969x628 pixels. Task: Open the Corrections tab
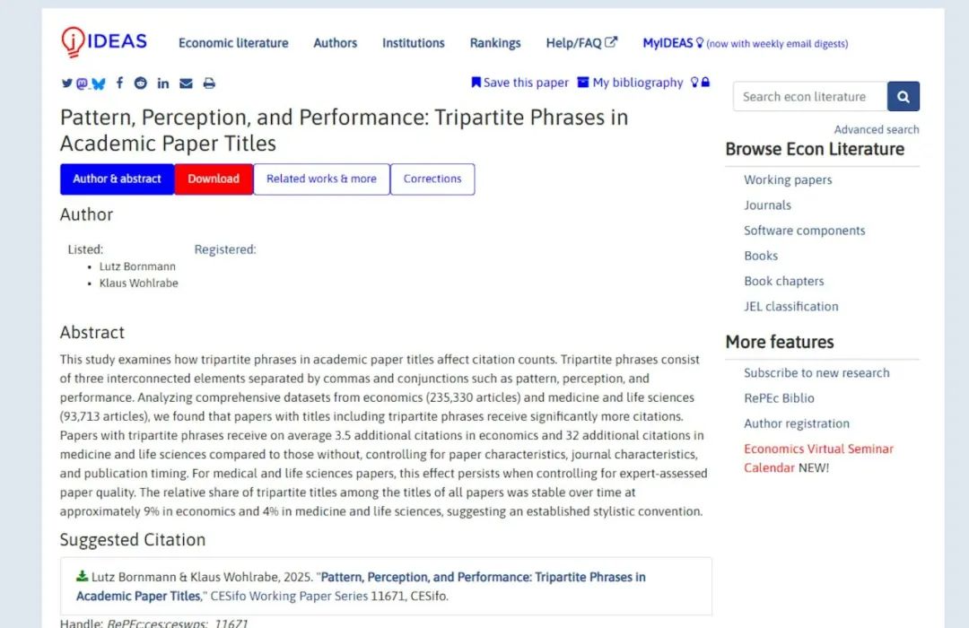coord(432,179)
